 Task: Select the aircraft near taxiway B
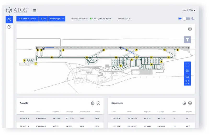(43, 48)
